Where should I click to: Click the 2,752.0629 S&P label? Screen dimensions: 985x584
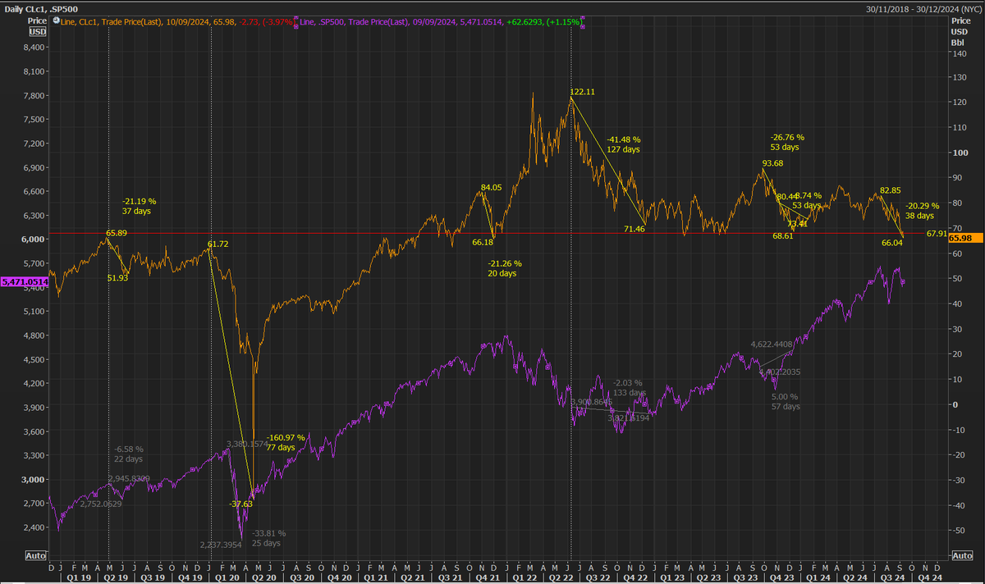[101, 504]
